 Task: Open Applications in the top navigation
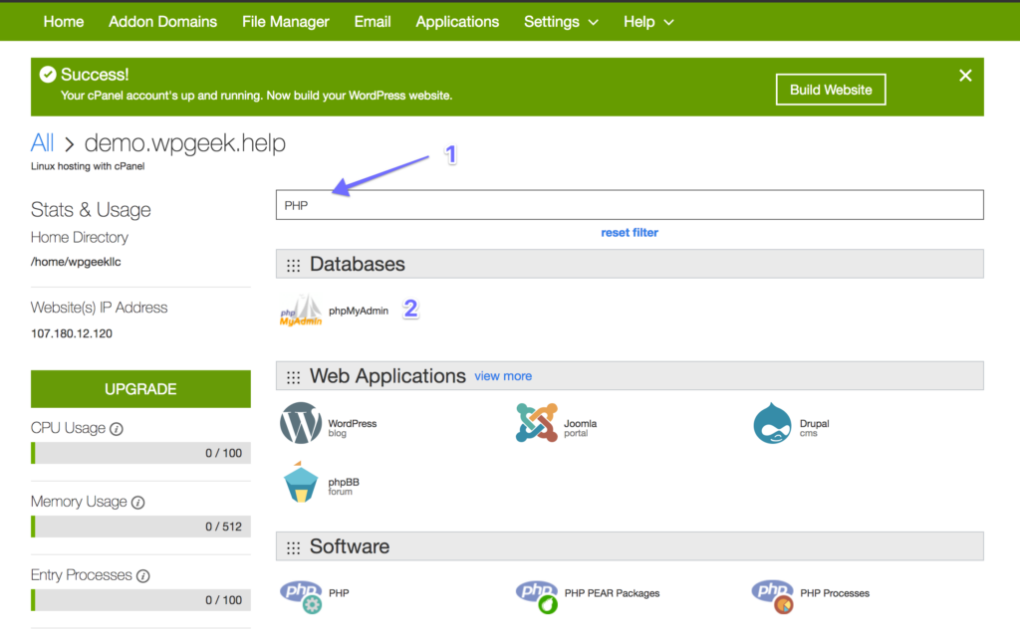pos(457,22)
